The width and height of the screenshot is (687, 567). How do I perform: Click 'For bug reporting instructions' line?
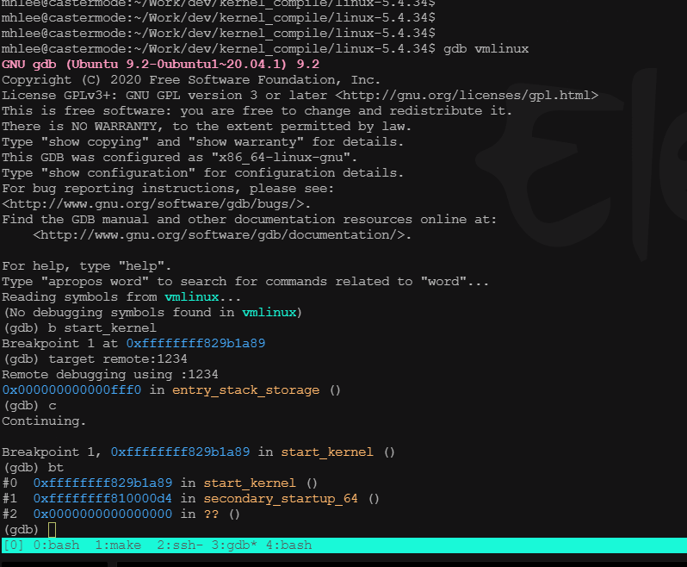click(168, 189)
